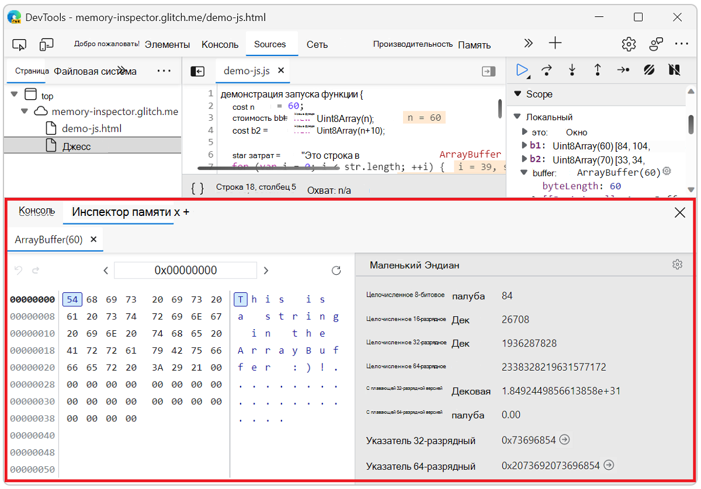Add a new tool with the plus icon

(x=555, y=43)
